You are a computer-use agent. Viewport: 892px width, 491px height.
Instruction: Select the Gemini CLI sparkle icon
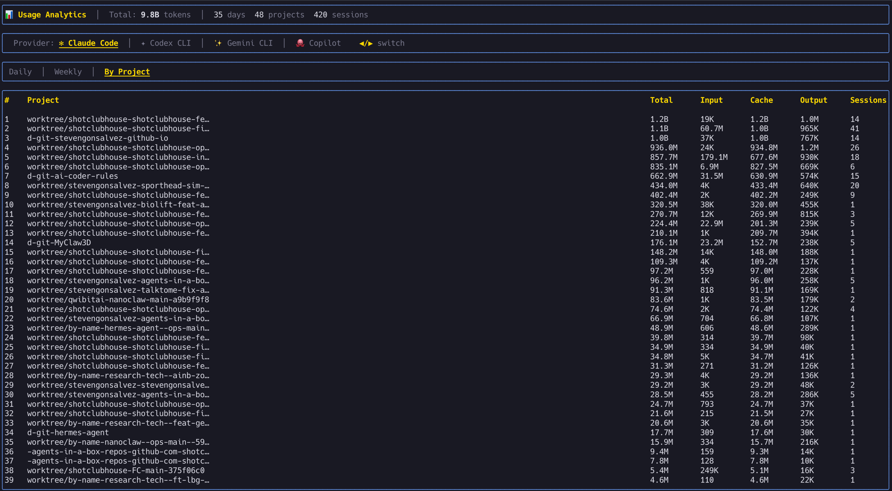pyautogui.click(x=218, y=43)
